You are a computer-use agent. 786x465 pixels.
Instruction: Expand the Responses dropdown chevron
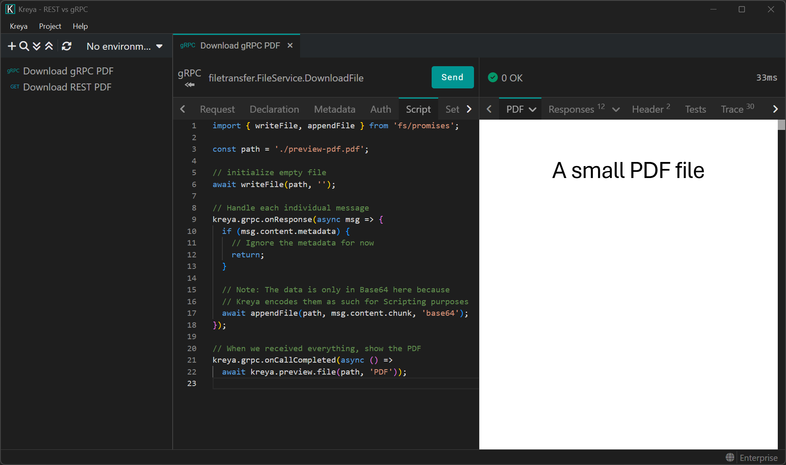coord(616,109)
